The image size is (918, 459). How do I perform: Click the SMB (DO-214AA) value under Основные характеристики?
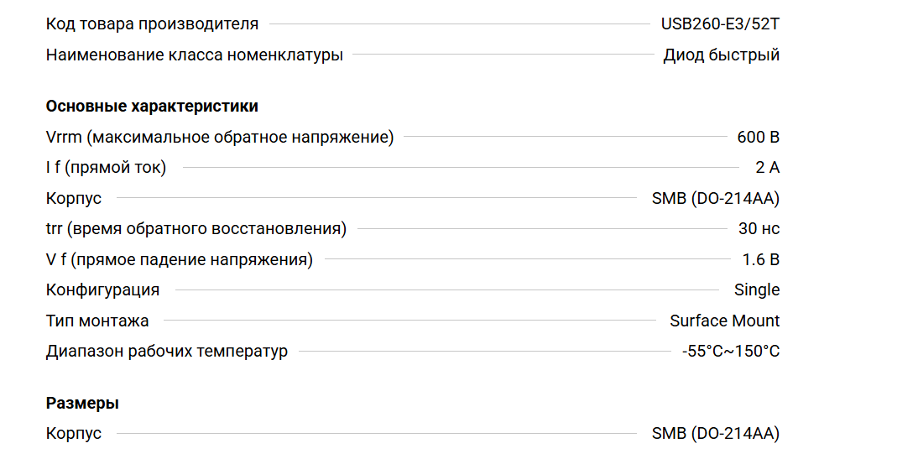pyautogui.click(x=715, y=198)
